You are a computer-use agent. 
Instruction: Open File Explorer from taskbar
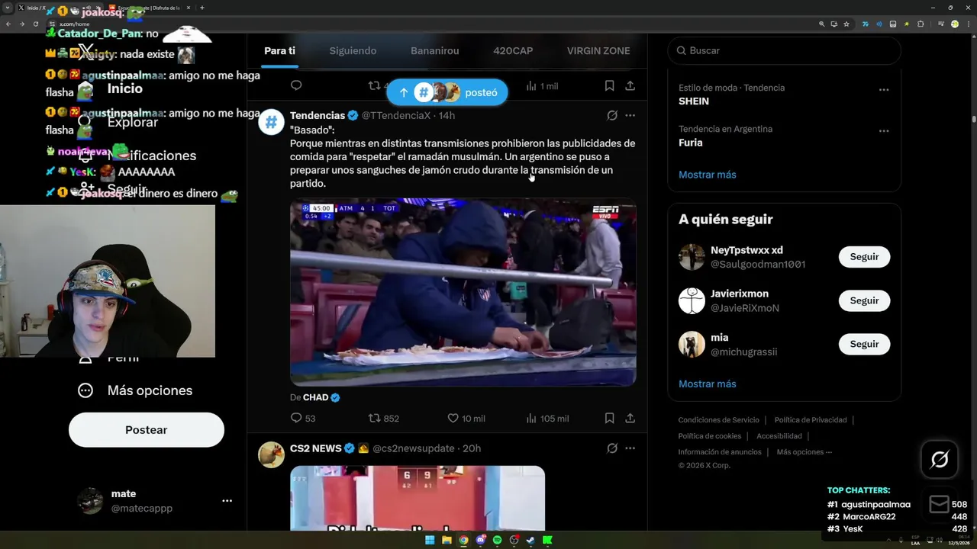447,540
